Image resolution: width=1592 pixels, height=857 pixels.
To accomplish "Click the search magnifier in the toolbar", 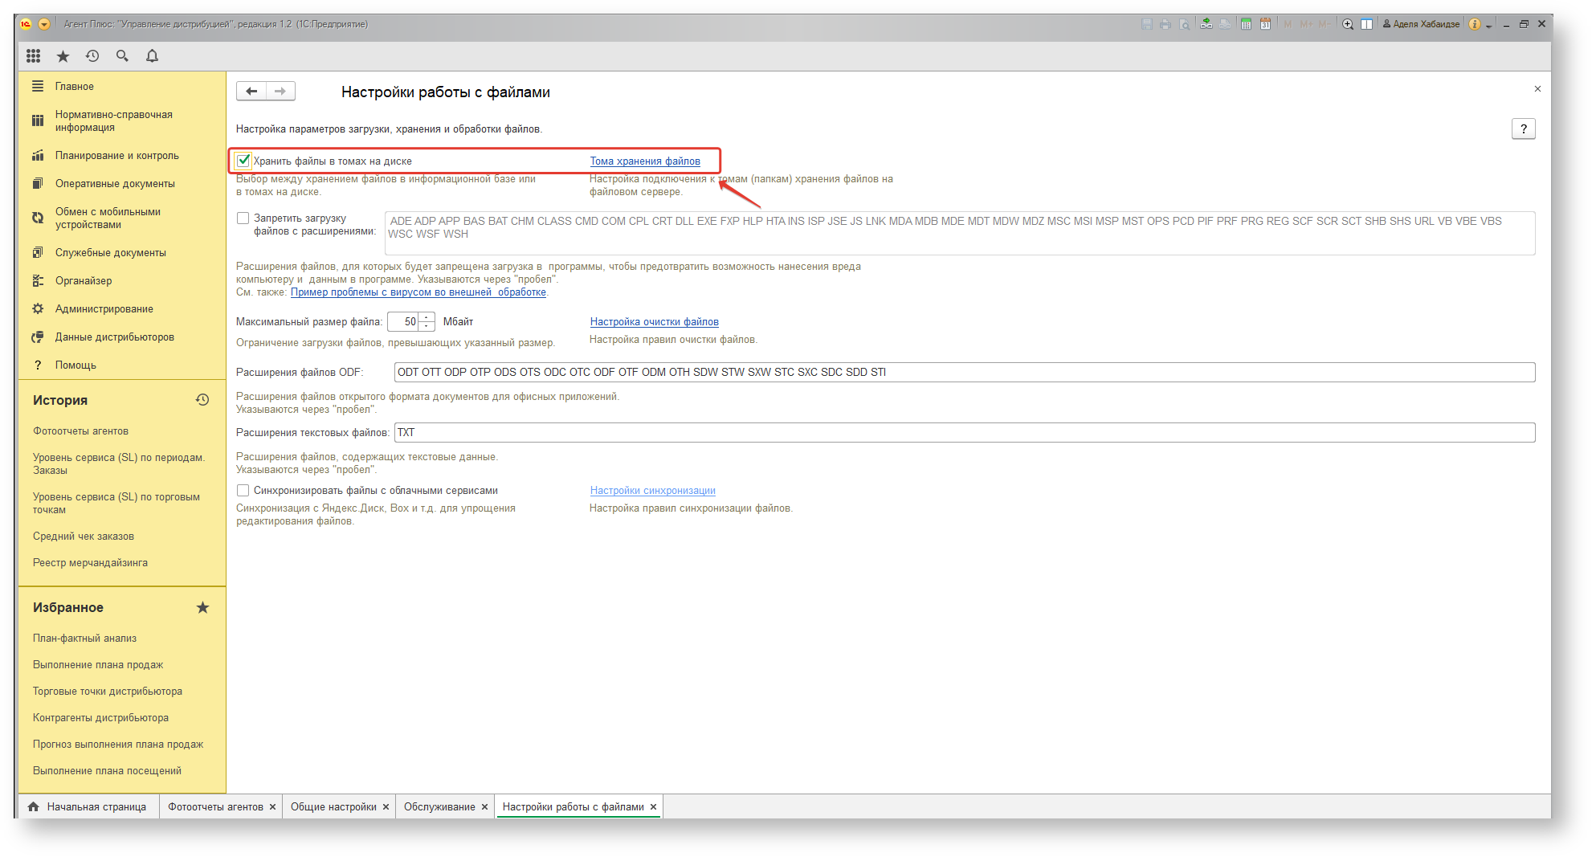I will coord(122,56).
